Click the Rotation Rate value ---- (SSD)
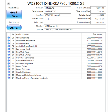Image resolution: width=112 pixels, height=112 pixels. click(x=98, y=15)
